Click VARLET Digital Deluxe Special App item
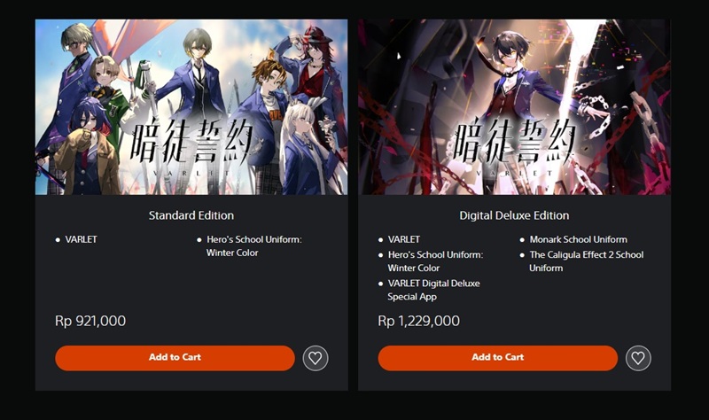The height and width of the screenshot is (420, 709). [x=433, y=290]
